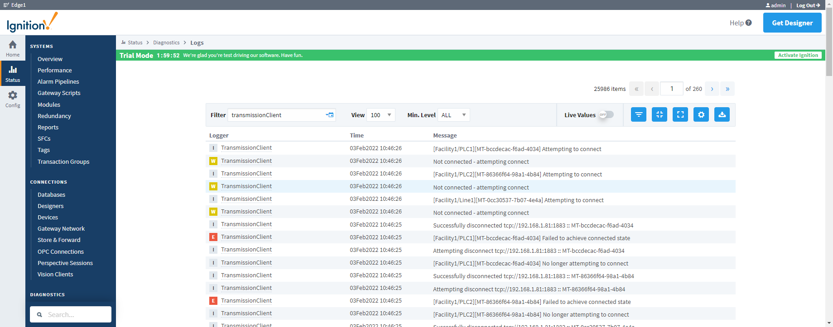Open Store & Forward page
The width and height of the screenshot is (833, 327).
click(x=59, y=240)
